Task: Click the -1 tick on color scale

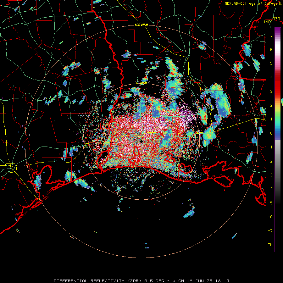Action: [x=270, y=147]
